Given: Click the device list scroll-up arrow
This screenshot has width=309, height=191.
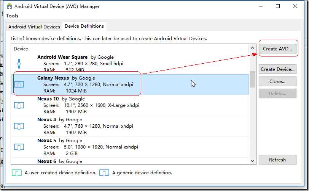Looking at the screenshot, I should click(x=252, y=48).
